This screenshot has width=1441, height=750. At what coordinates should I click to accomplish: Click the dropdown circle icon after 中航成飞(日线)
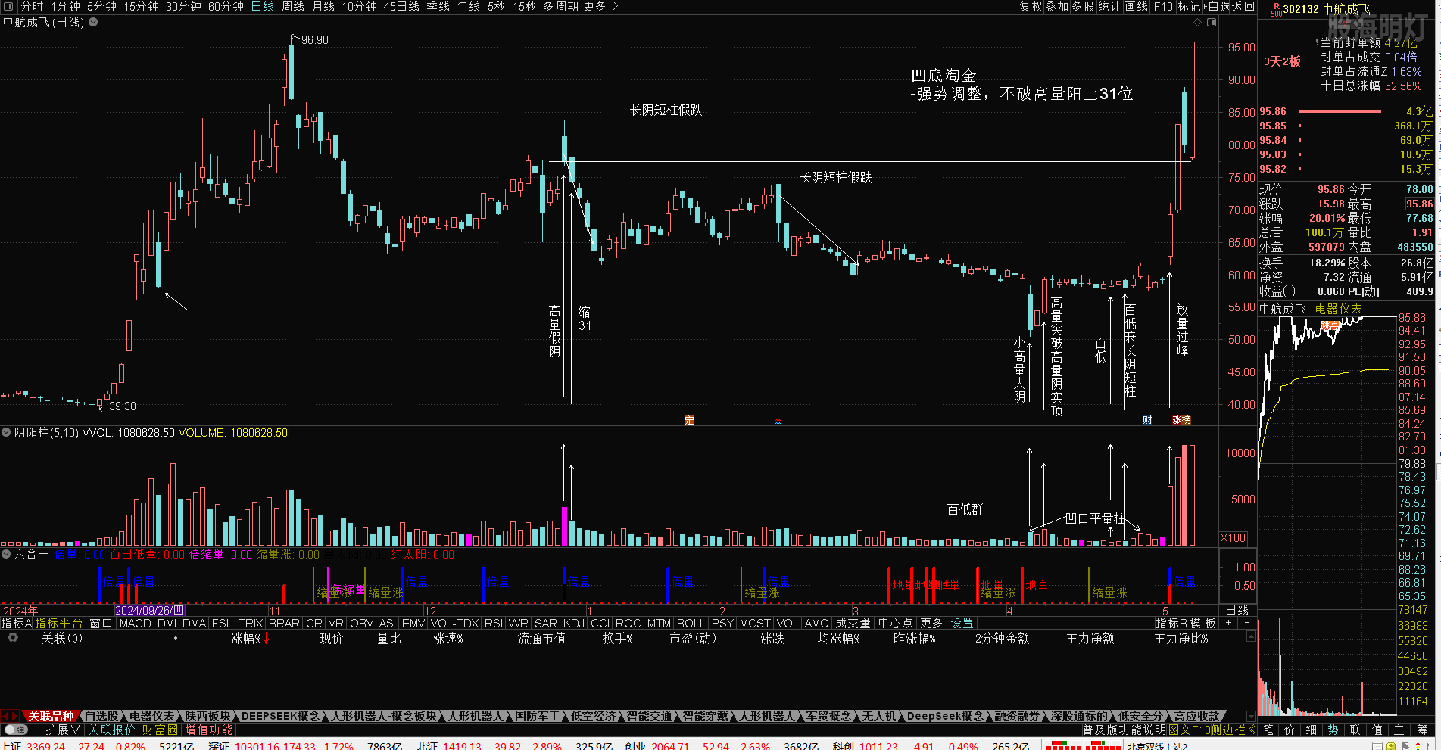93,22
